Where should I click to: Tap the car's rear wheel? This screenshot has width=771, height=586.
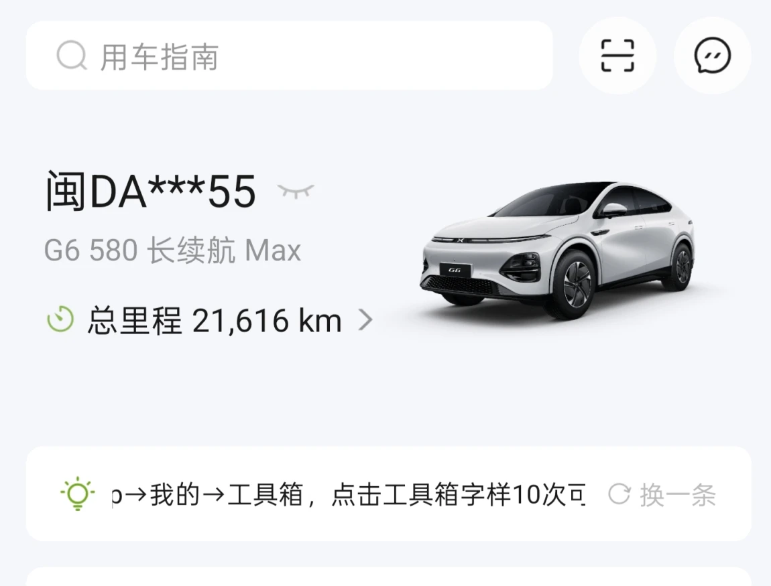(681, 267)
